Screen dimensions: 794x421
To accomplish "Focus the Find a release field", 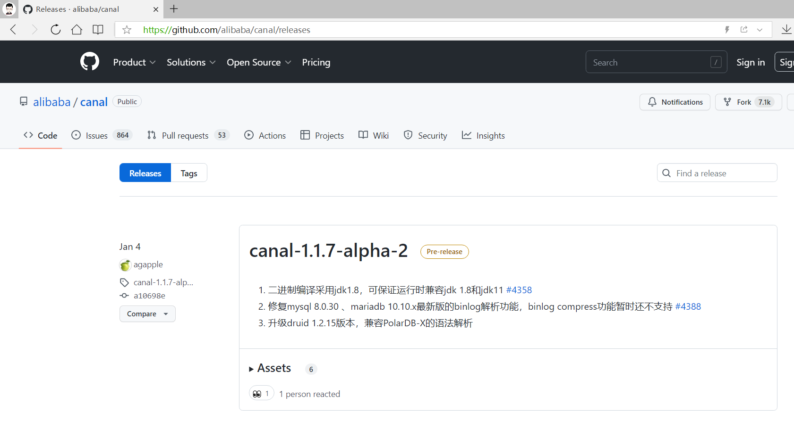I will click(717, 173).
